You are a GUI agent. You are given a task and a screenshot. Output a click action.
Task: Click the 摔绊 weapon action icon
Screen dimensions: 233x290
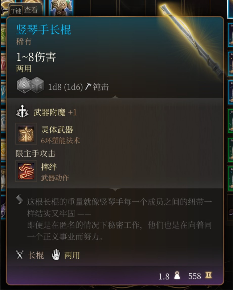(26, 171)
